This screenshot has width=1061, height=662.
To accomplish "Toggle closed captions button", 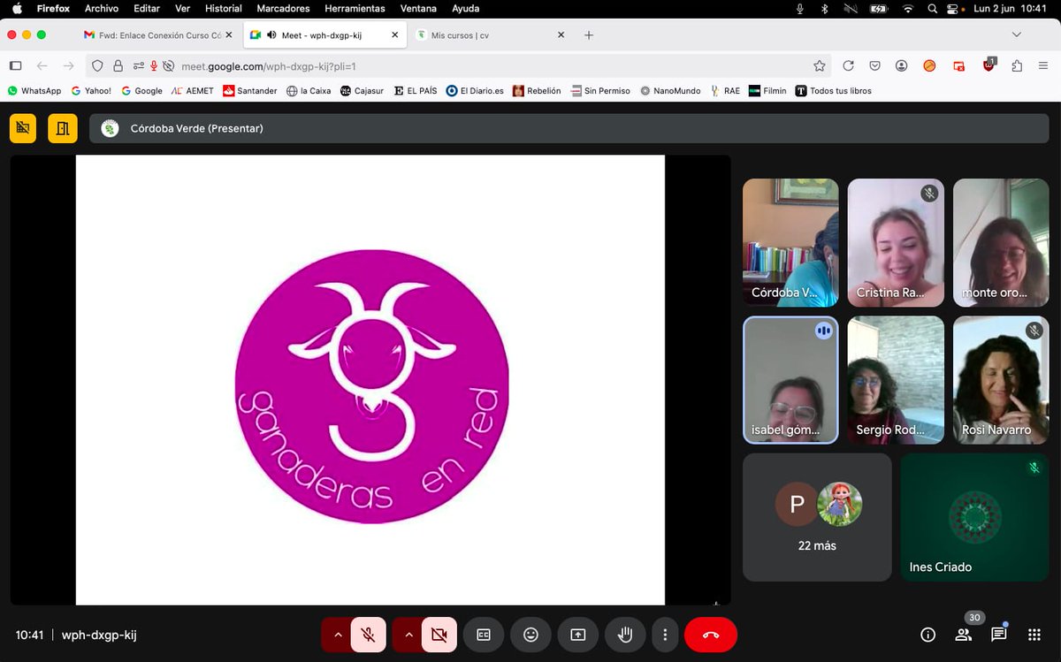I will pos(484,635).
